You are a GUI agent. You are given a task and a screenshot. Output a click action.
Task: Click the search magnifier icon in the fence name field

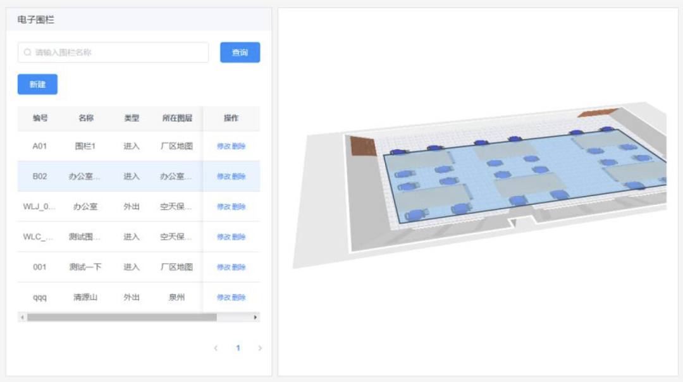click(27, 52)
